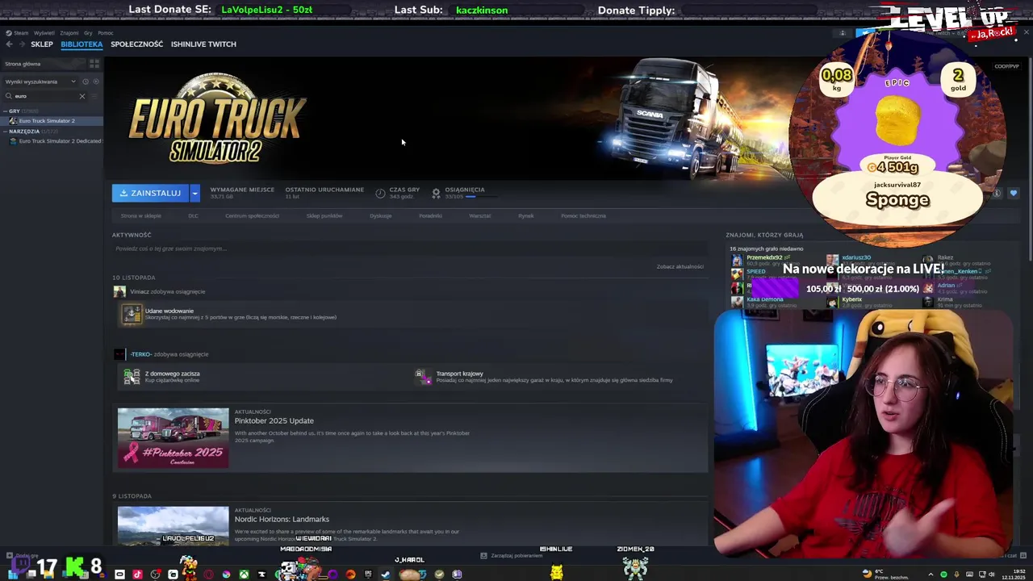Screen dimensions: 1033x581
Task: Open game info circle icon
Action: tap(997, 193)
